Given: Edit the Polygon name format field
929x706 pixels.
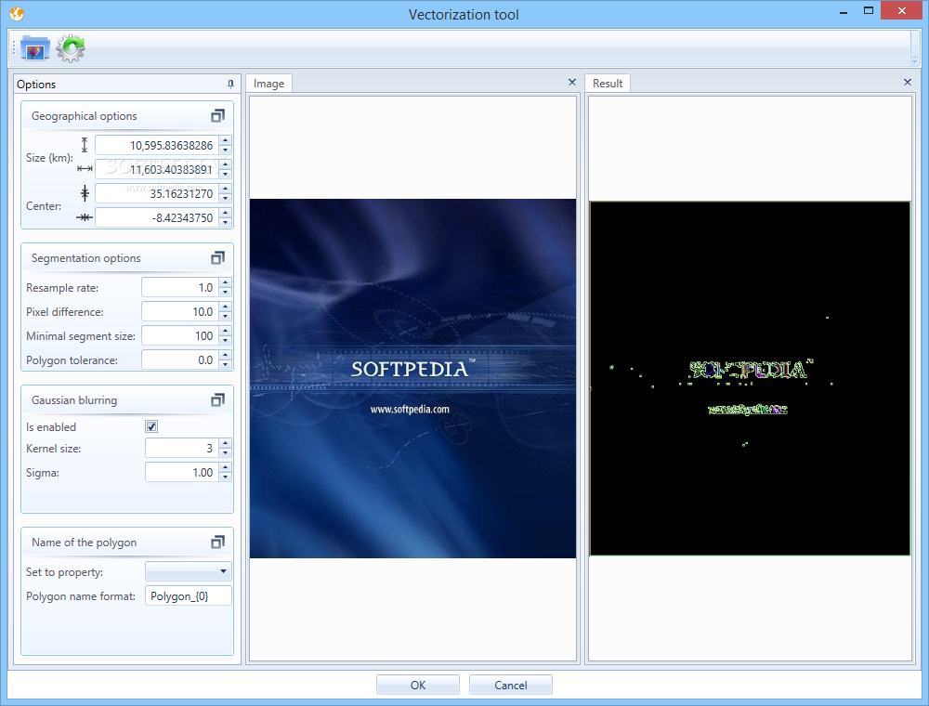Looking at the screenshot, I should [189, 595].
